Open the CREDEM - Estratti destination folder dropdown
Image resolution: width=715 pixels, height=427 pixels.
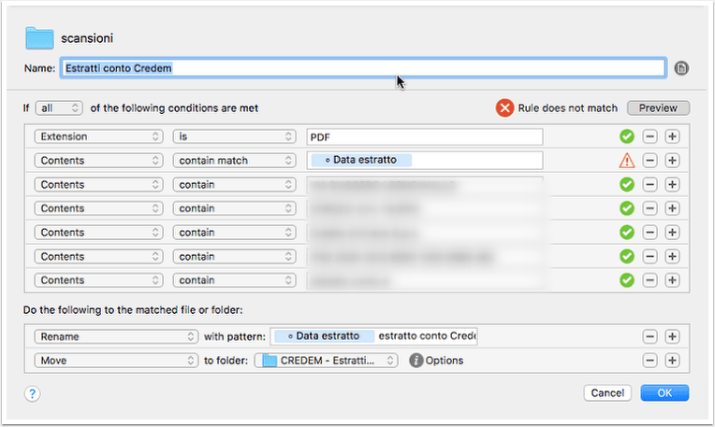[x=326, y=361]
